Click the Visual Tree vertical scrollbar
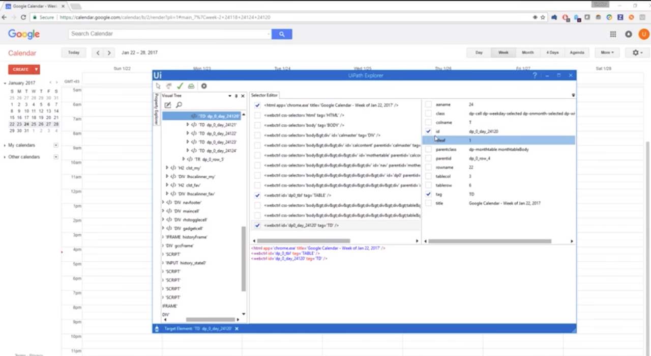 tap(244, 259)
